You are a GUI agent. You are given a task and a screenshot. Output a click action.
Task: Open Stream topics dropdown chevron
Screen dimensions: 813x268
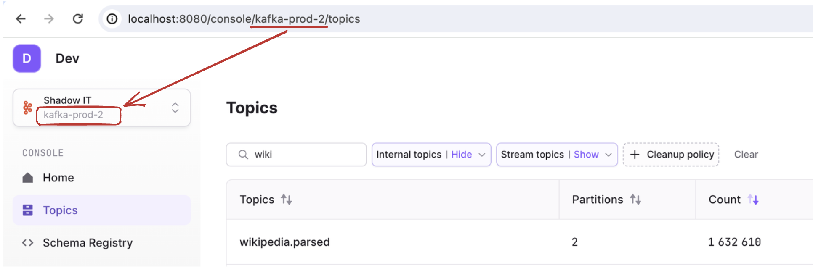[608, 155]
